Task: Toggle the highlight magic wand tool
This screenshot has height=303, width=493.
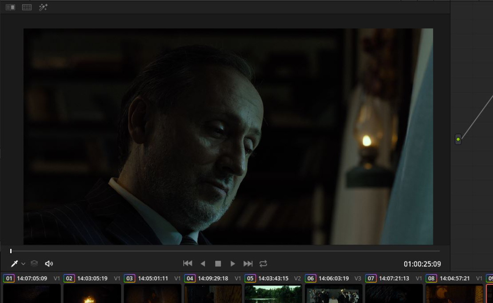Action: click(43, 7)
